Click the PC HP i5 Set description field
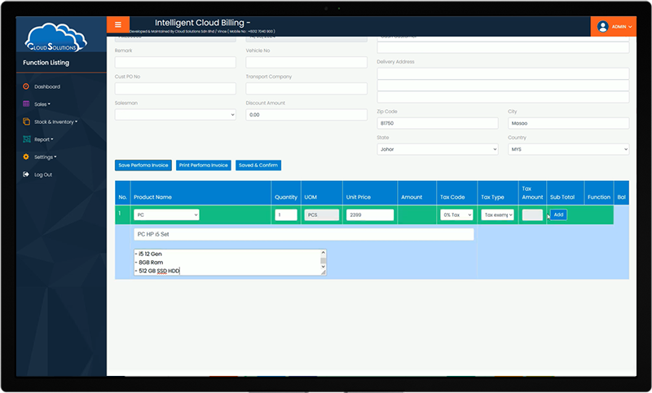652x393 pixels. coord(303,234)
